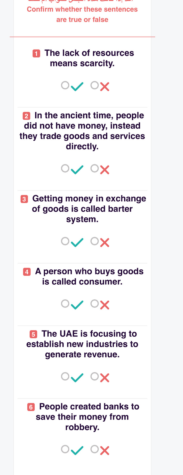Viewport: 183px width, 475px height.
Task: Select false radio for question 1 scarcity
Action: pos(95,85)
